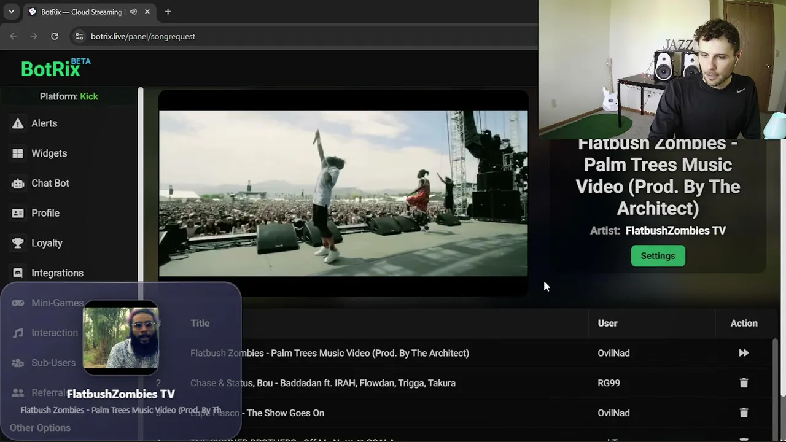Click user RG99 in the queue
The width and height of the screenshot is (786, 442).
point(609,383)
